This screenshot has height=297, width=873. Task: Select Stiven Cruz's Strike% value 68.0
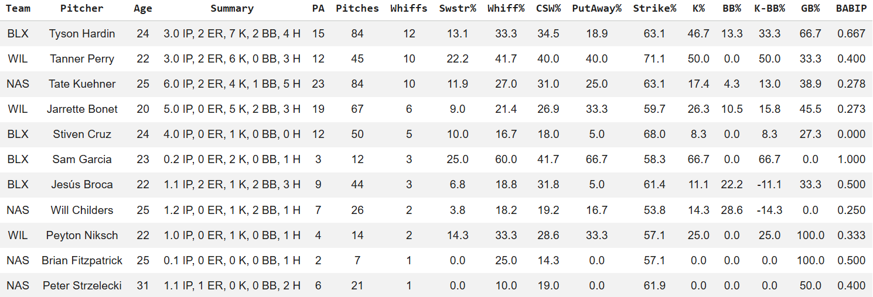click(654, 134)
